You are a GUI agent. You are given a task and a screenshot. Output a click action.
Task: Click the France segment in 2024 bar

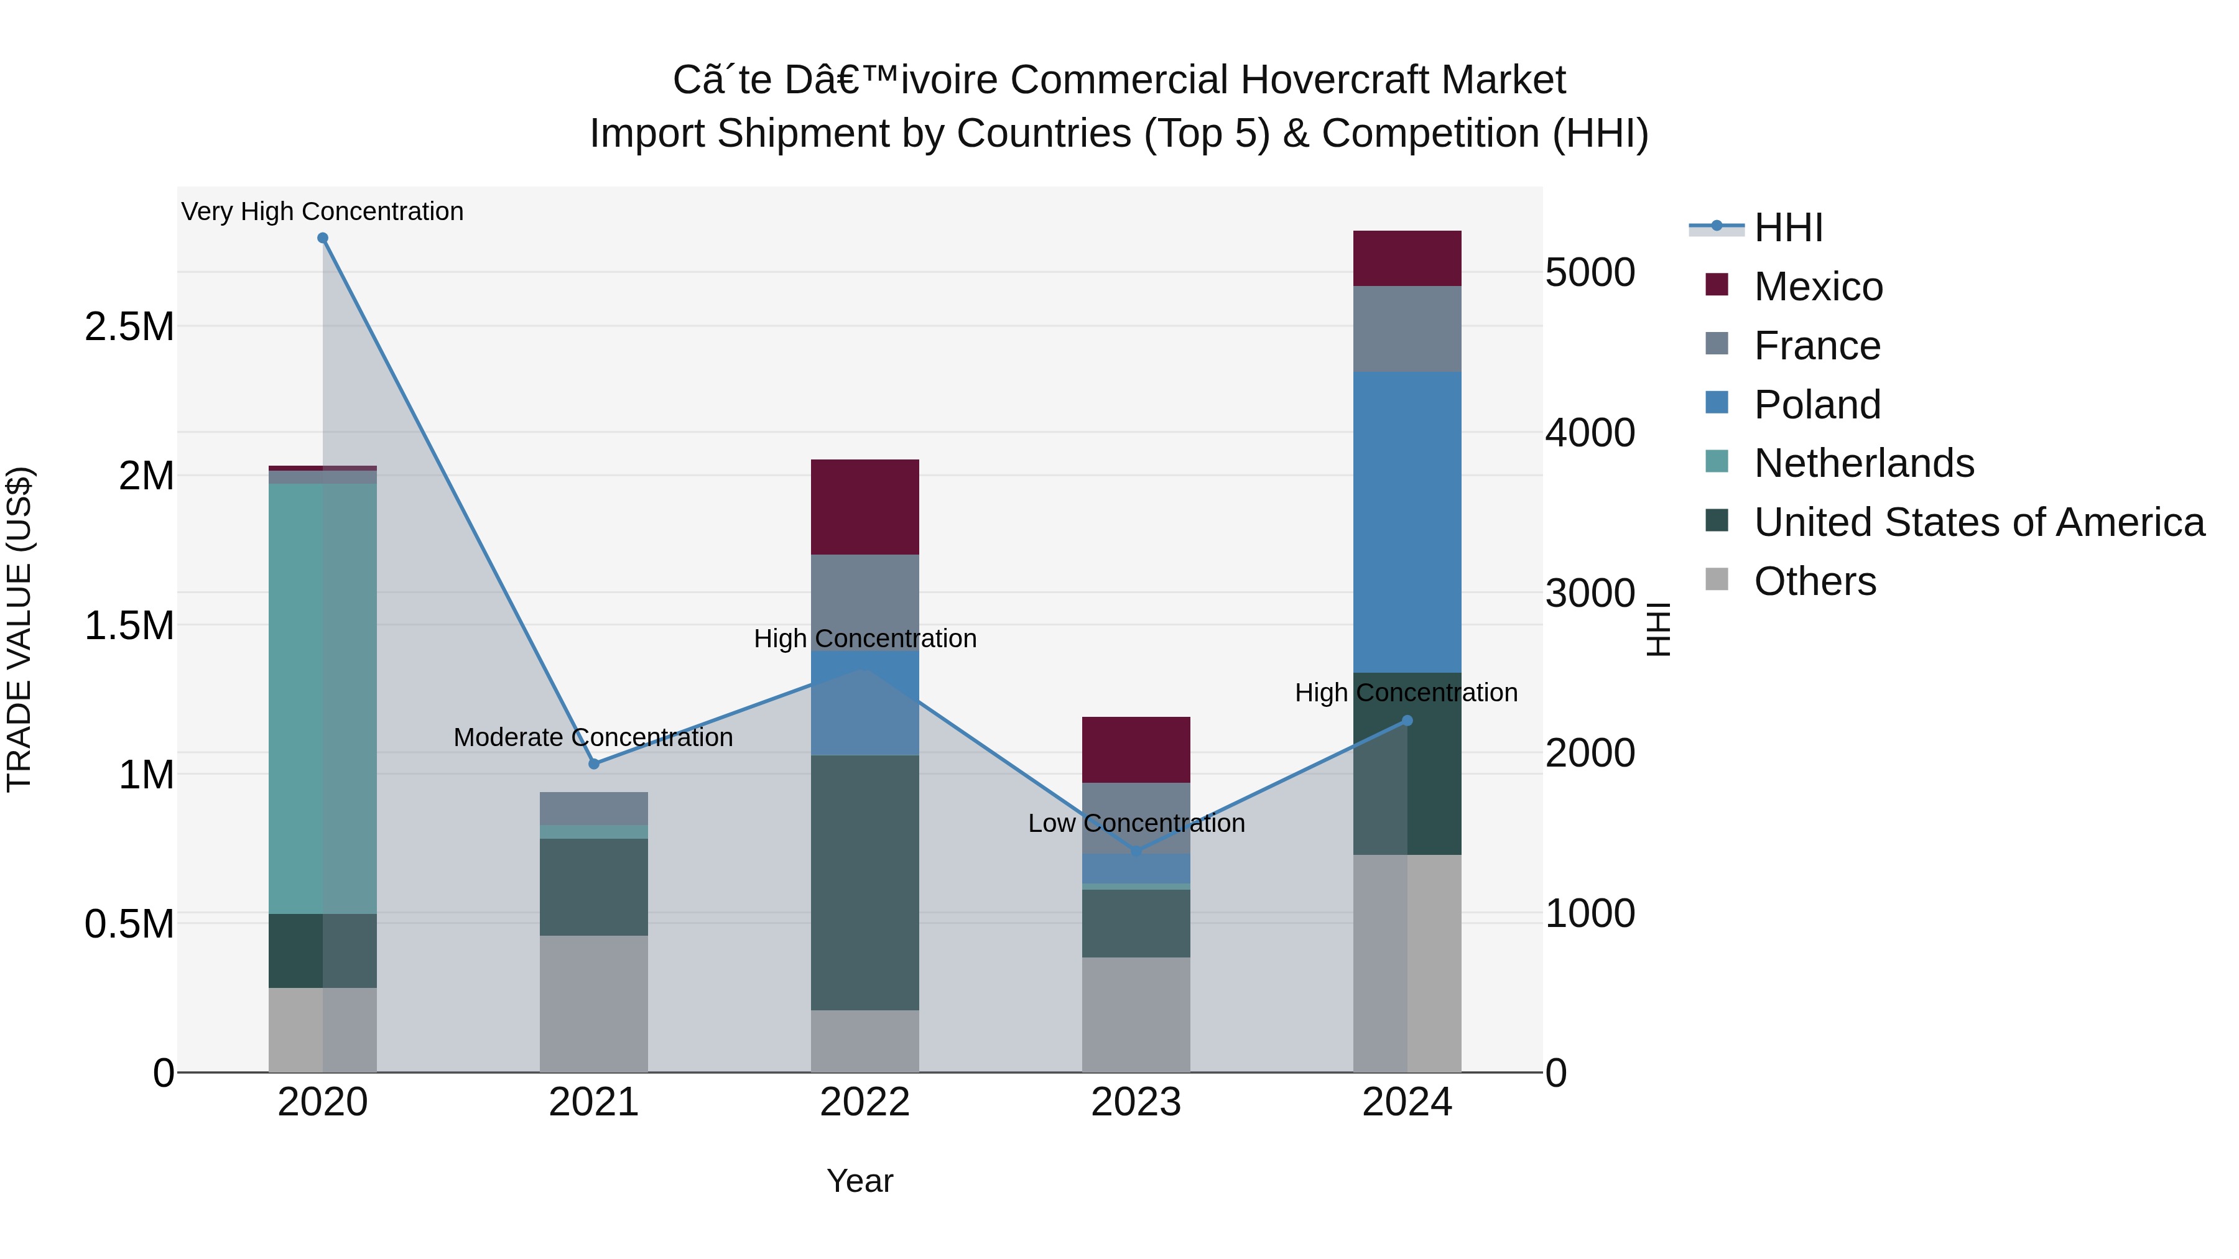coord(1407,330)
